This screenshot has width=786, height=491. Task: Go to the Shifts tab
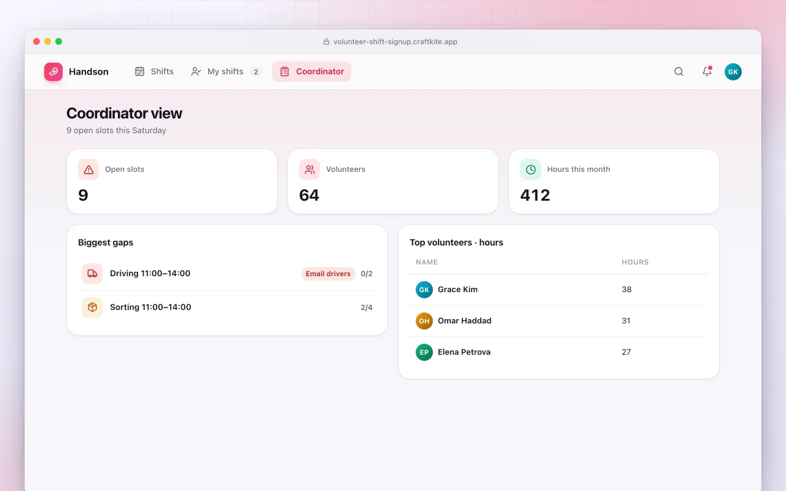154,72
